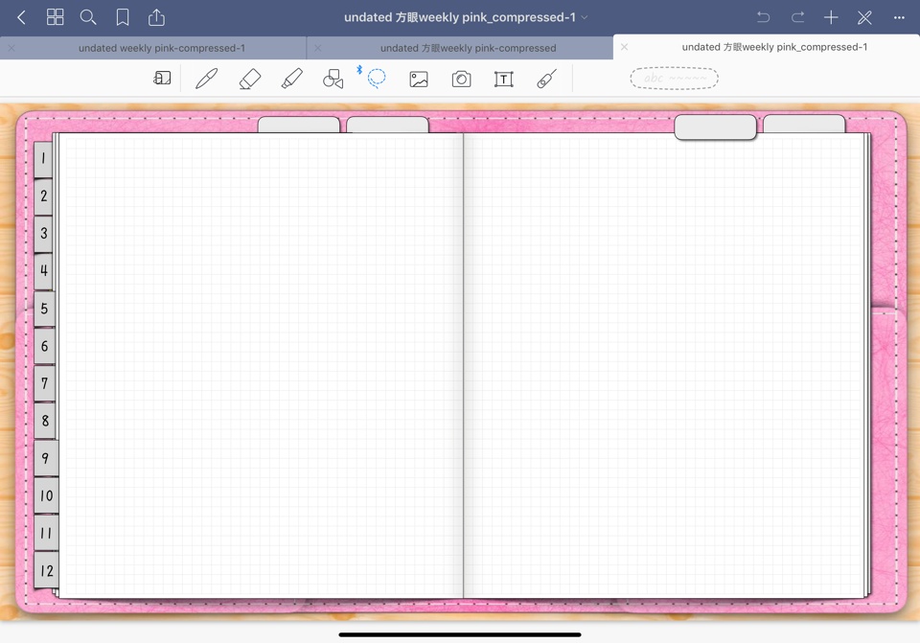
Task: Jump to month 5 via the planner side tab
Action: [43, 309]
